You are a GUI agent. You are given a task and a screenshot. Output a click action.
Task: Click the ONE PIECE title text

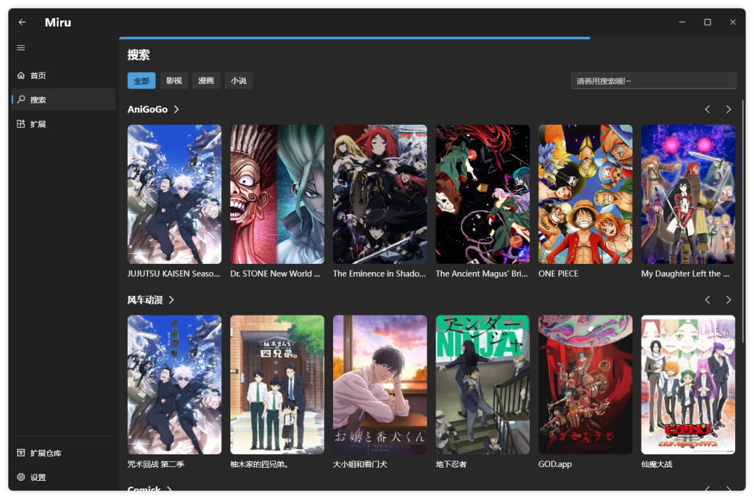559,274
